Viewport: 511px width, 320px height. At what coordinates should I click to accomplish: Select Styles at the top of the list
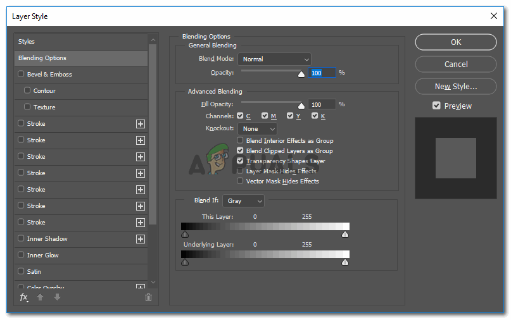[x=27, y=42]
